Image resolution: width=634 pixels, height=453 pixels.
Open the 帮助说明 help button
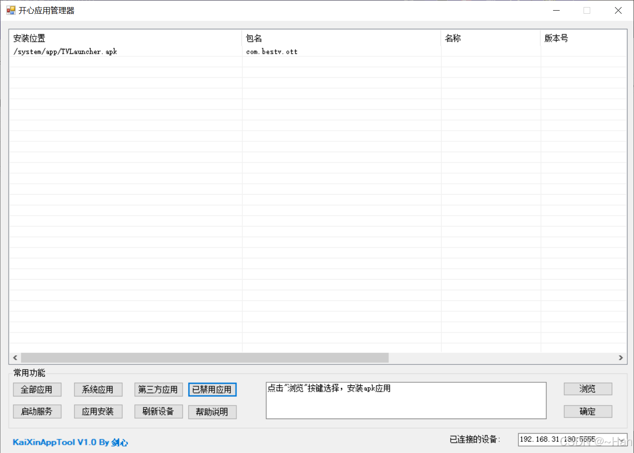pyautogui.click(x=212, y=412)
